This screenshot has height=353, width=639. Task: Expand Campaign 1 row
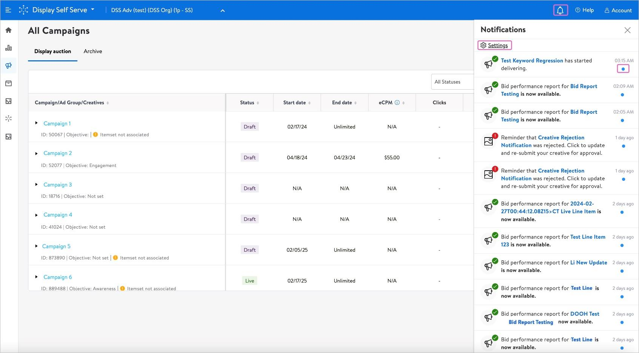[x=36, y=123]
